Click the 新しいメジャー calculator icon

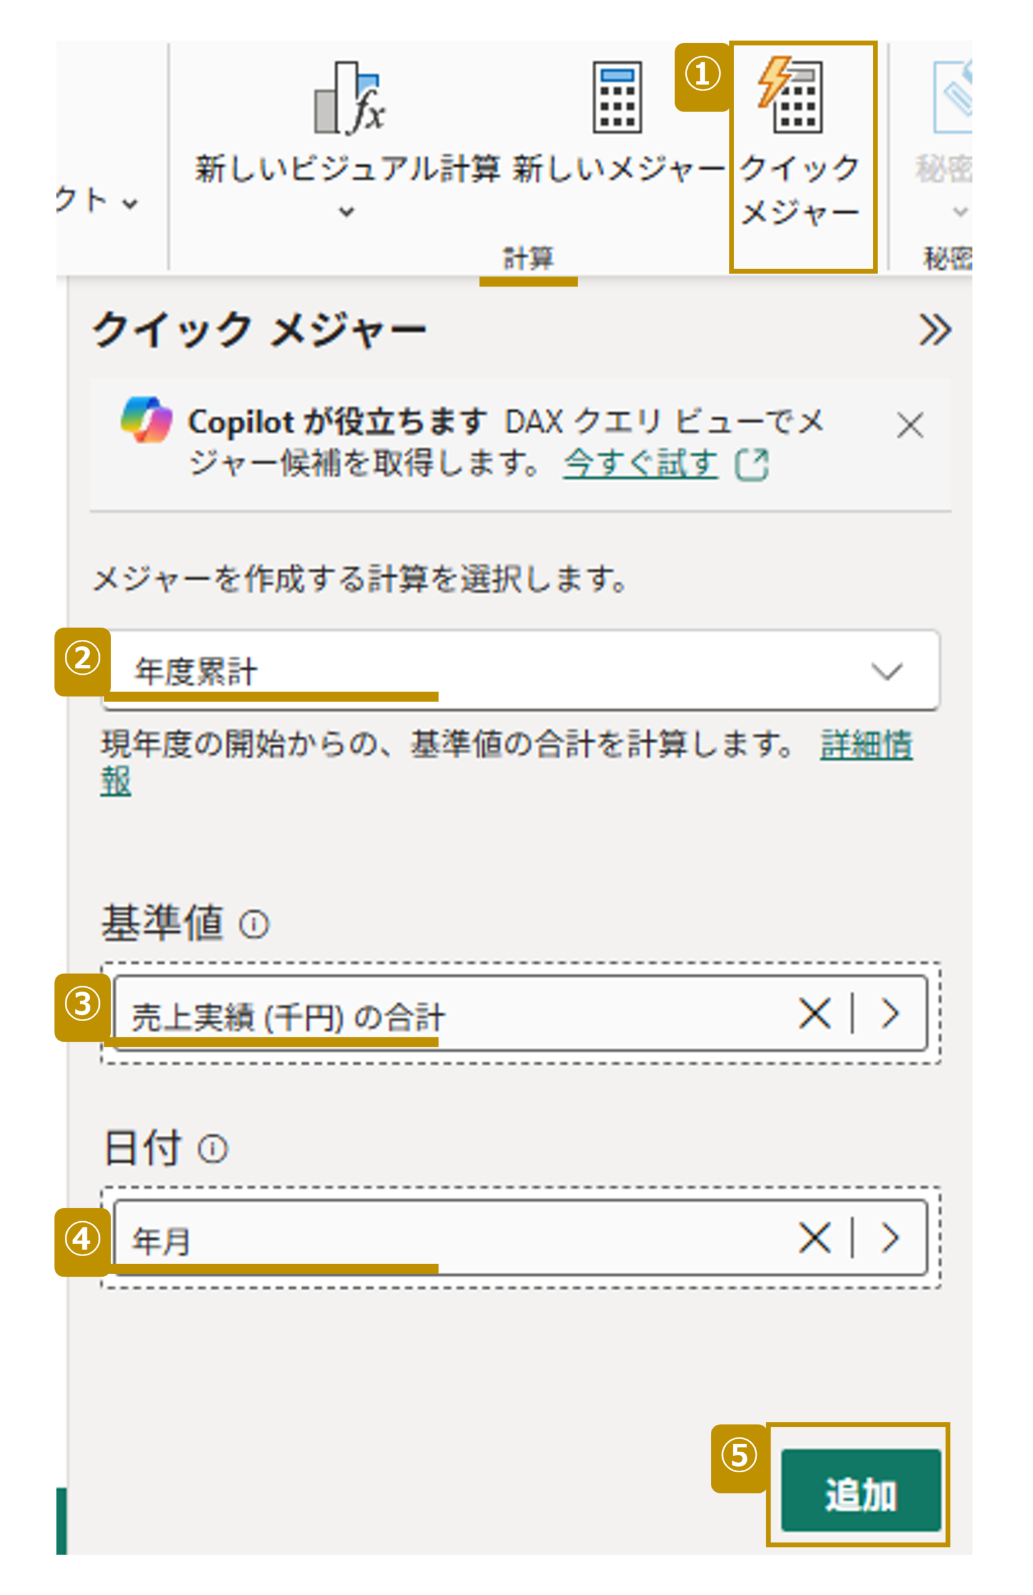coord(617,97)
